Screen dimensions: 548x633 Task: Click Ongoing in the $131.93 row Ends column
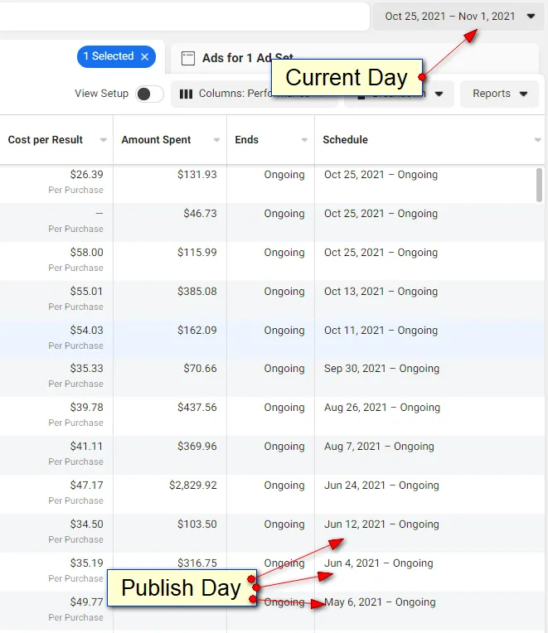(x=284, y=175)
